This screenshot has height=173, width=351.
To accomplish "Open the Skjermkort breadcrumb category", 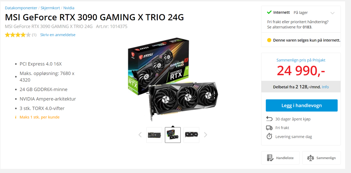I will [x=50, y=8].
